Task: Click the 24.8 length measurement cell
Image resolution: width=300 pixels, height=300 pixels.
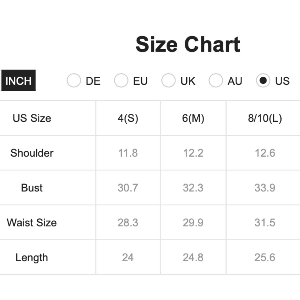Action: 193,257
